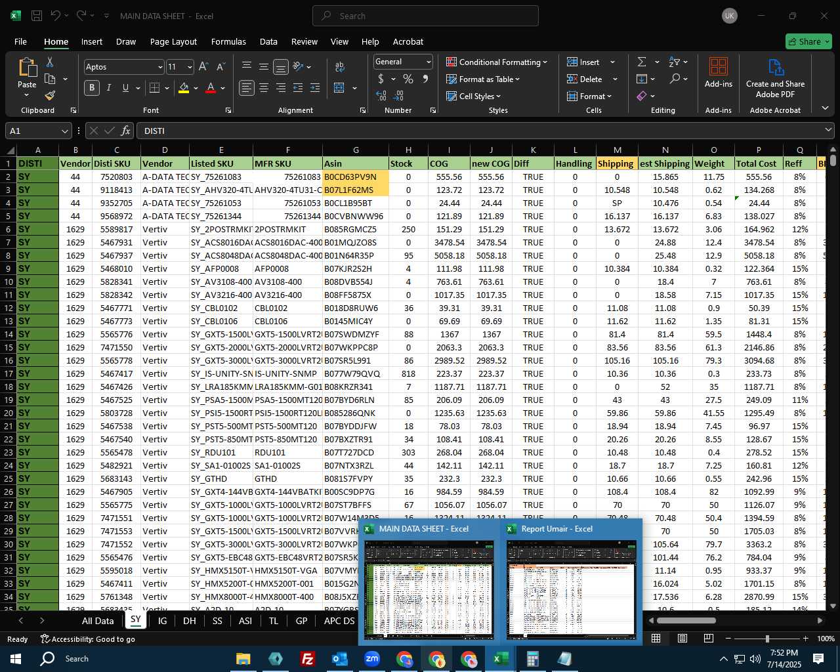Click the Clear eraser icon in Editing
Viewport: 840px width, 672px height.
[642, 96]
